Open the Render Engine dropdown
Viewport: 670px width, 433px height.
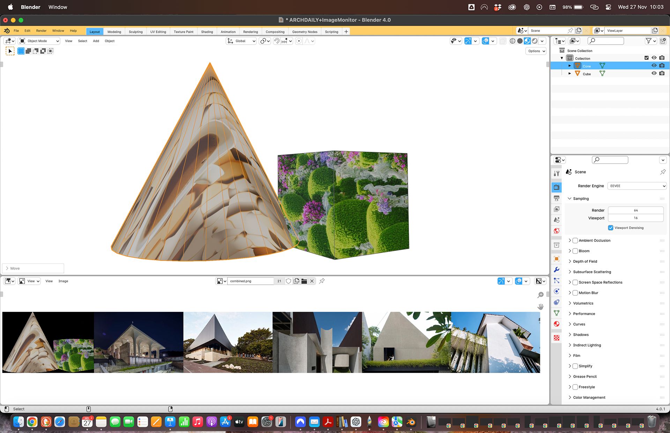(637, 186)
